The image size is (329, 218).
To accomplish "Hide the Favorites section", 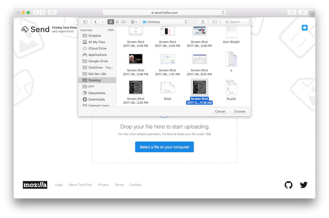I will [x=111, y=30].
